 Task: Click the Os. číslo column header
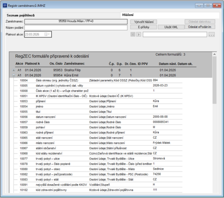[56, 64]
